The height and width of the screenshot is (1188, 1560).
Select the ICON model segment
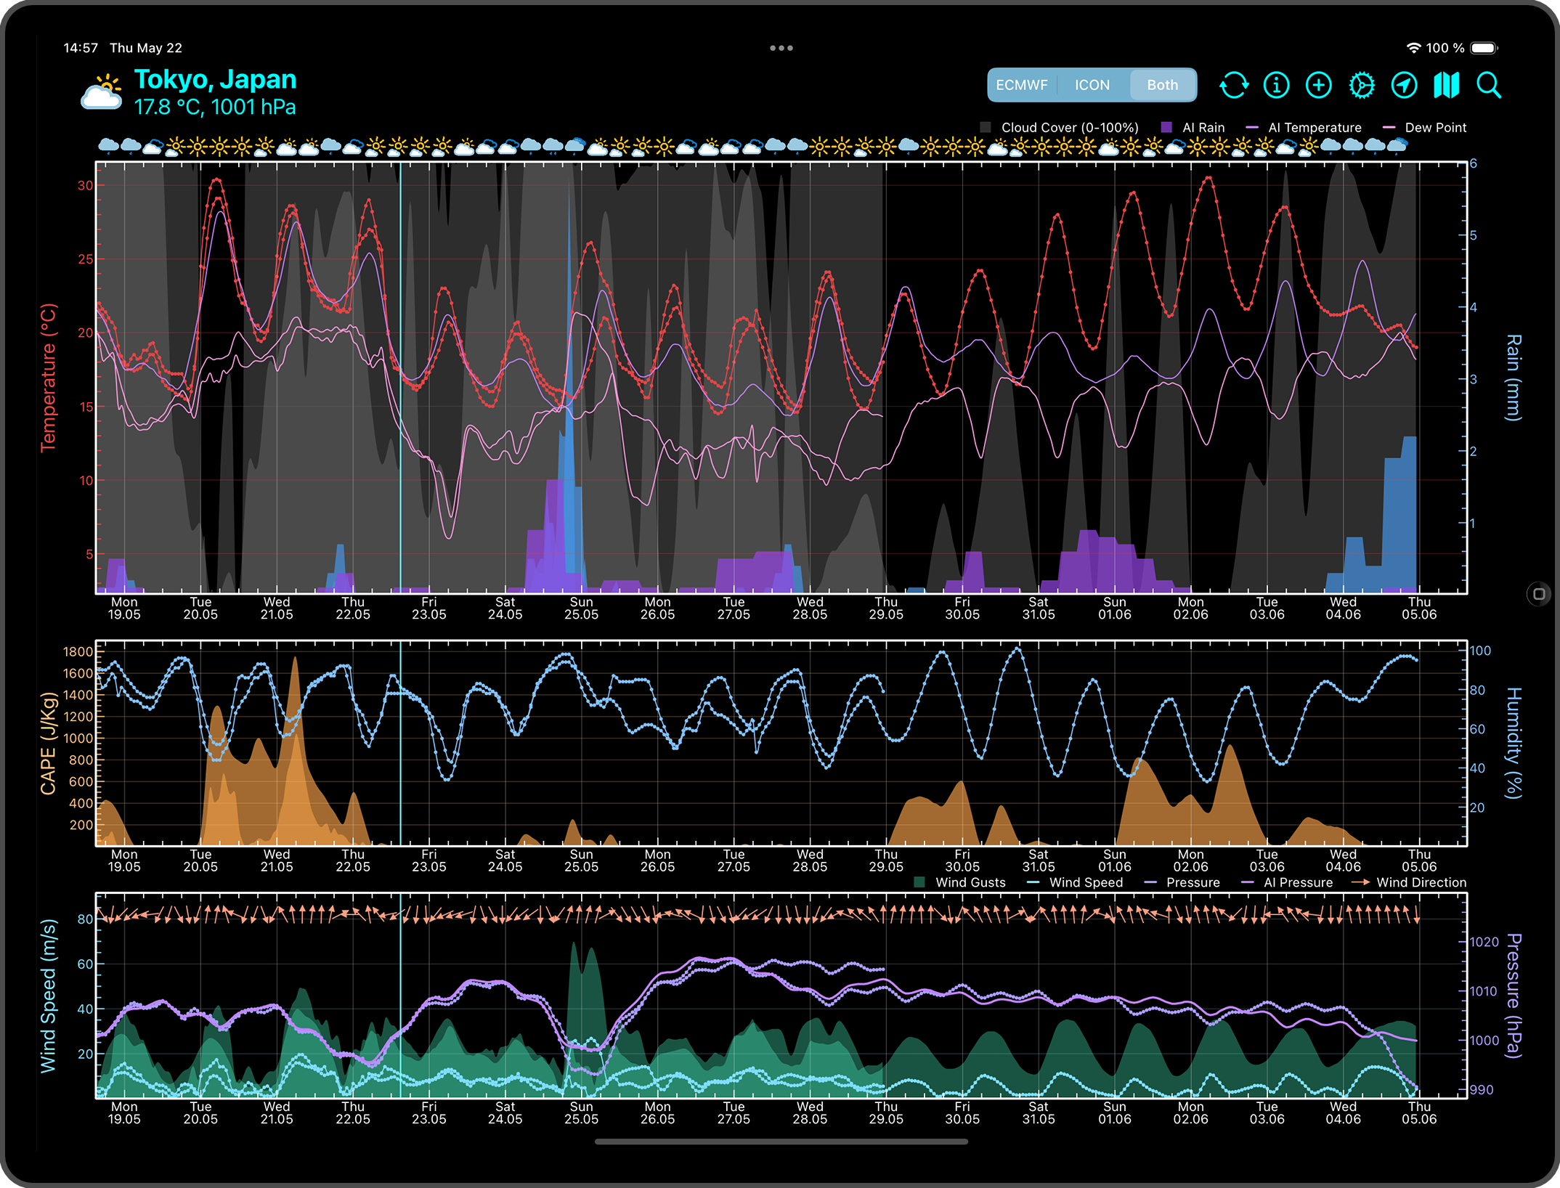pyautogui.click(x=1092, y=85)
